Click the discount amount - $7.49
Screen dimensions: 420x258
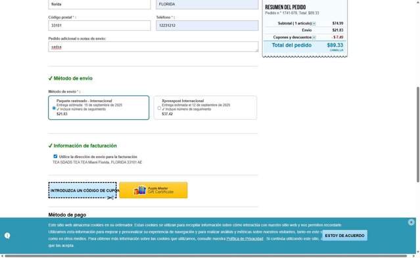[x=337, y=38]
